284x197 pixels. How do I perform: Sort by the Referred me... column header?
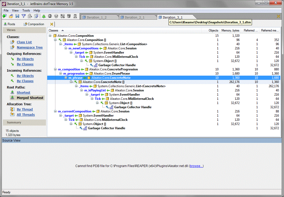coord(270,30)
